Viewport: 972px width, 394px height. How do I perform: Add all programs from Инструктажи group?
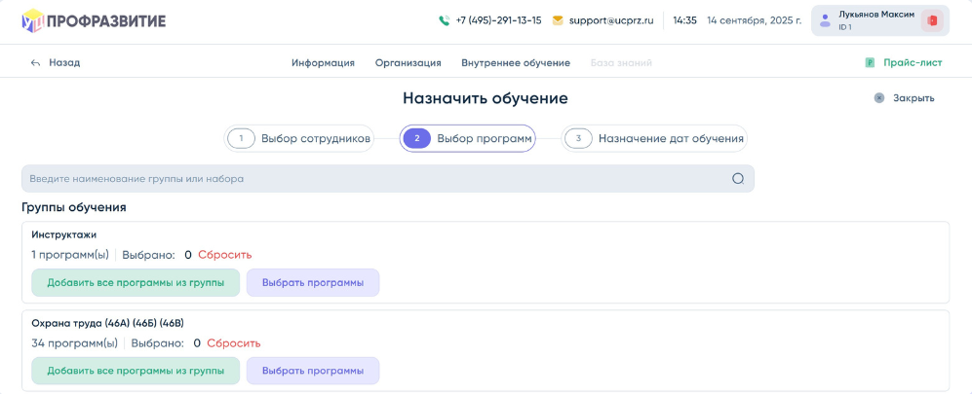click(136, 283)
